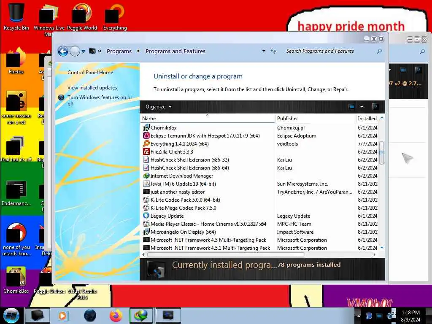Viewport: 432px width, 324px height.
Task: Click the help icon in the toolbar
Action: (x=375, y=107)
